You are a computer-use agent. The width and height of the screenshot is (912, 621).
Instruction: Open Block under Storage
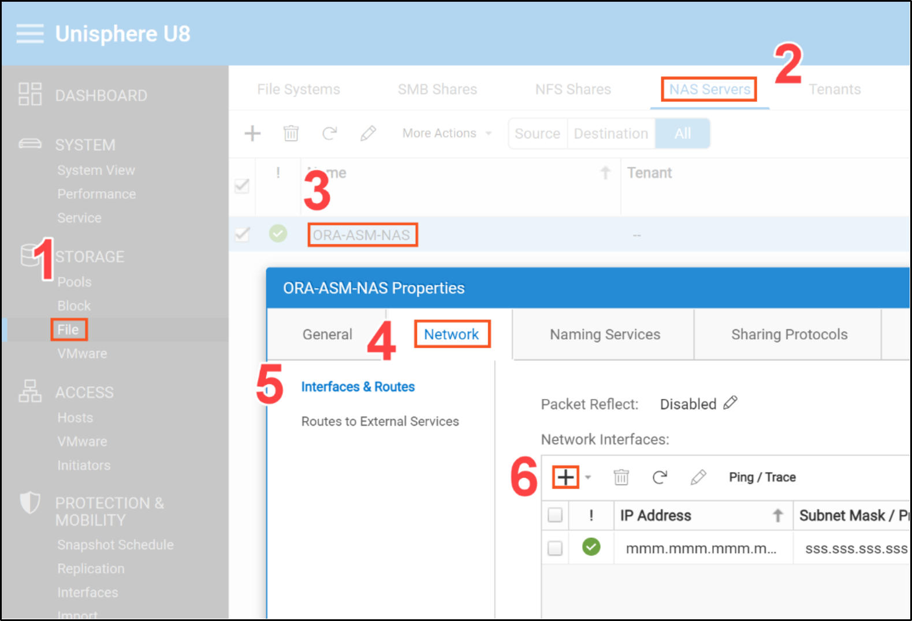74,306
